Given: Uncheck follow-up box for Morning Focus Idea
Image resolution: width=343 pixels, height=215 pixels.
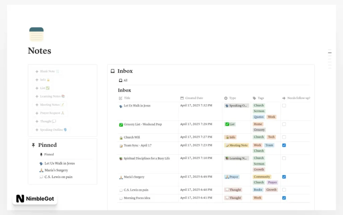Looking at the screenshot, I should coord(284,198).
